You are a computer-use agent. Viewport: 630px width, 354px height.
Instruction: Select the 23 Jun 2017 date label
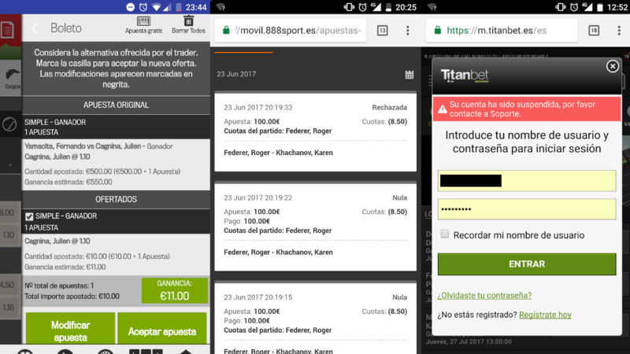click(236, 74)
